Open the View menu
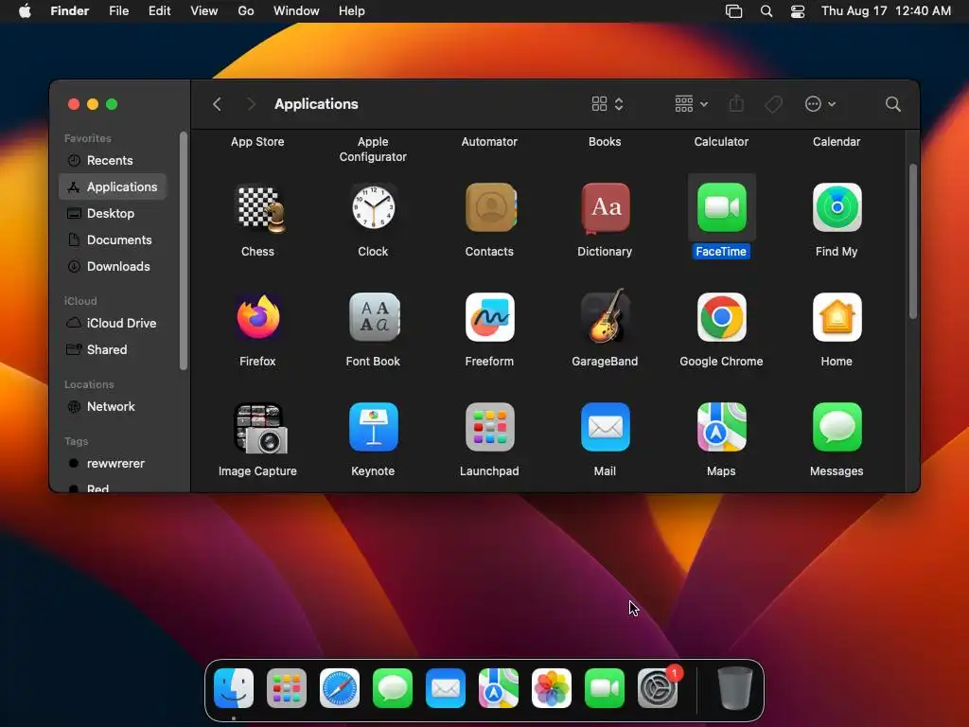 204,11
